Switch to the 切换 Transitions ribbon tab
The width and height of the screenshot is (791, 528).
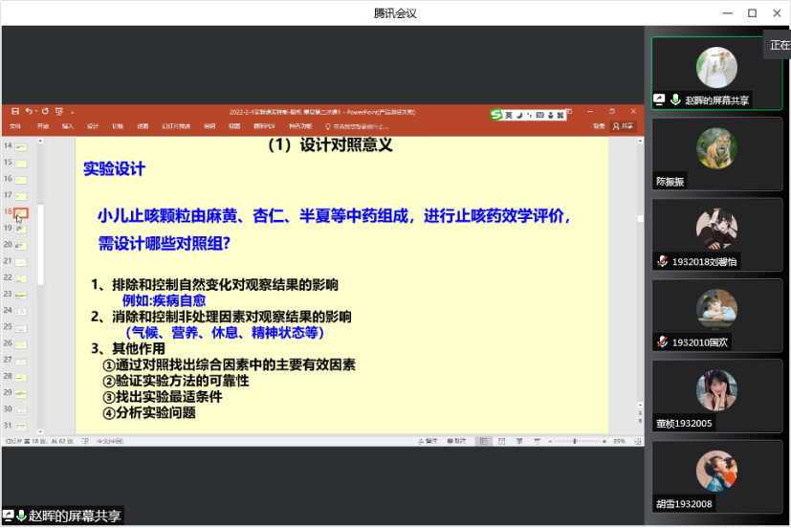coord(118,126)
